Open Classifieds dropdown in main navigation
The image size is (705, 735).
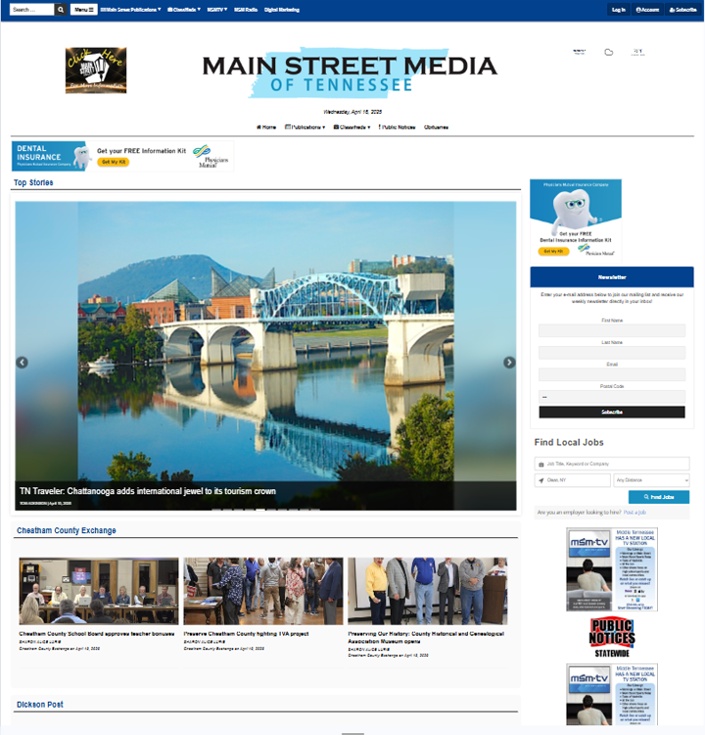pyautogui.click(x=352, y=127)
